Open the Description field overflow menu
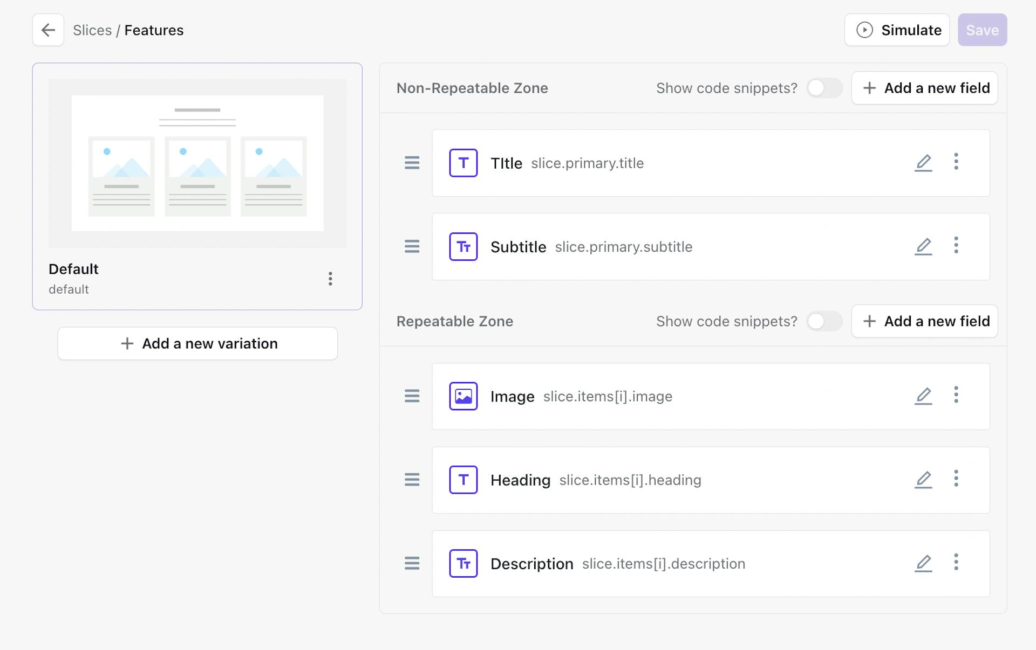1036x650 pixels. coord(956,563)
